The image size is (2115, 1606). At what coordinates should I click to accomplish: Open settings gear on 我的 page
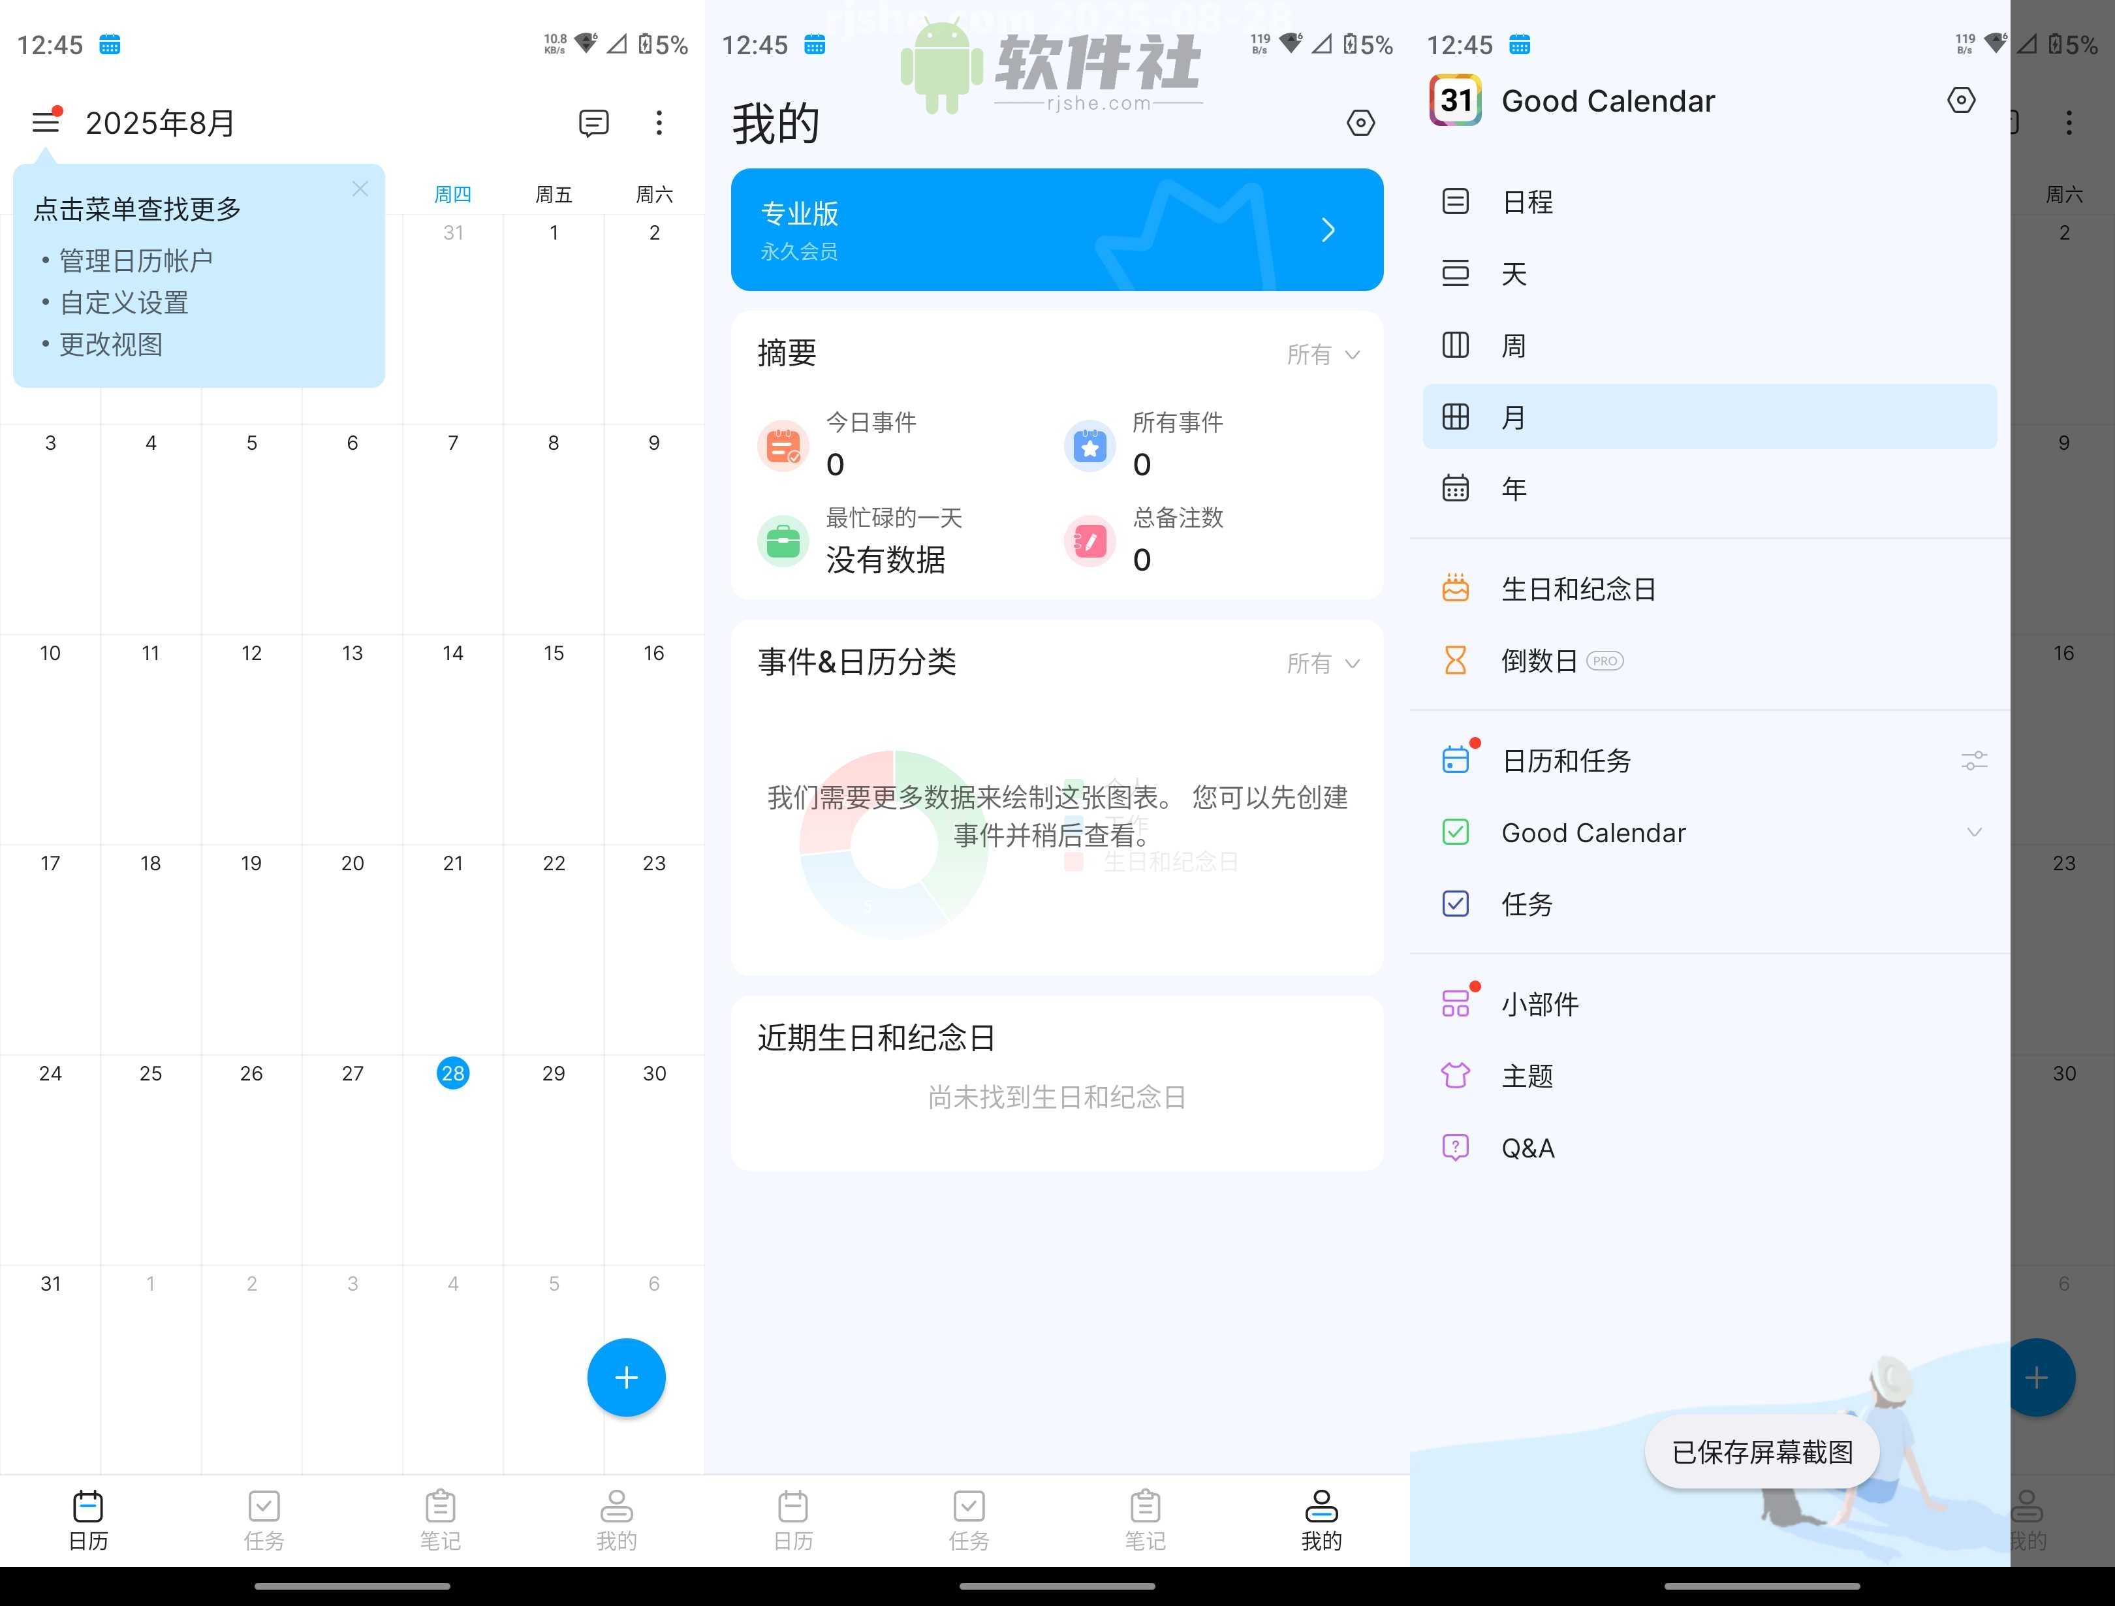[1362, 123]
